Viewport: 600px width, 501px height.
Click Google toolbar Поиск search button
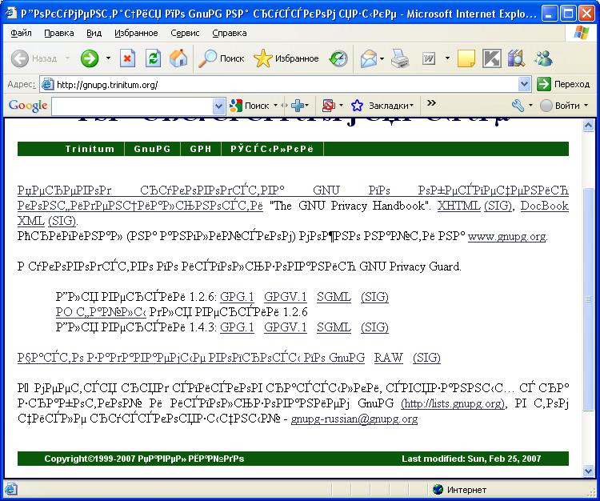tap(250, 106)
